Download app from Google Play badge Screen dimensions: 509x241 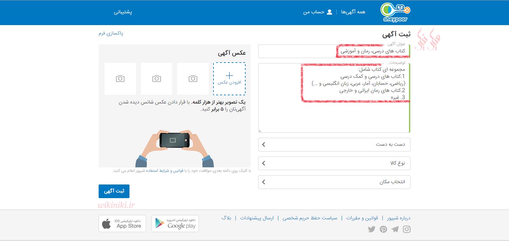click(175, 224)
